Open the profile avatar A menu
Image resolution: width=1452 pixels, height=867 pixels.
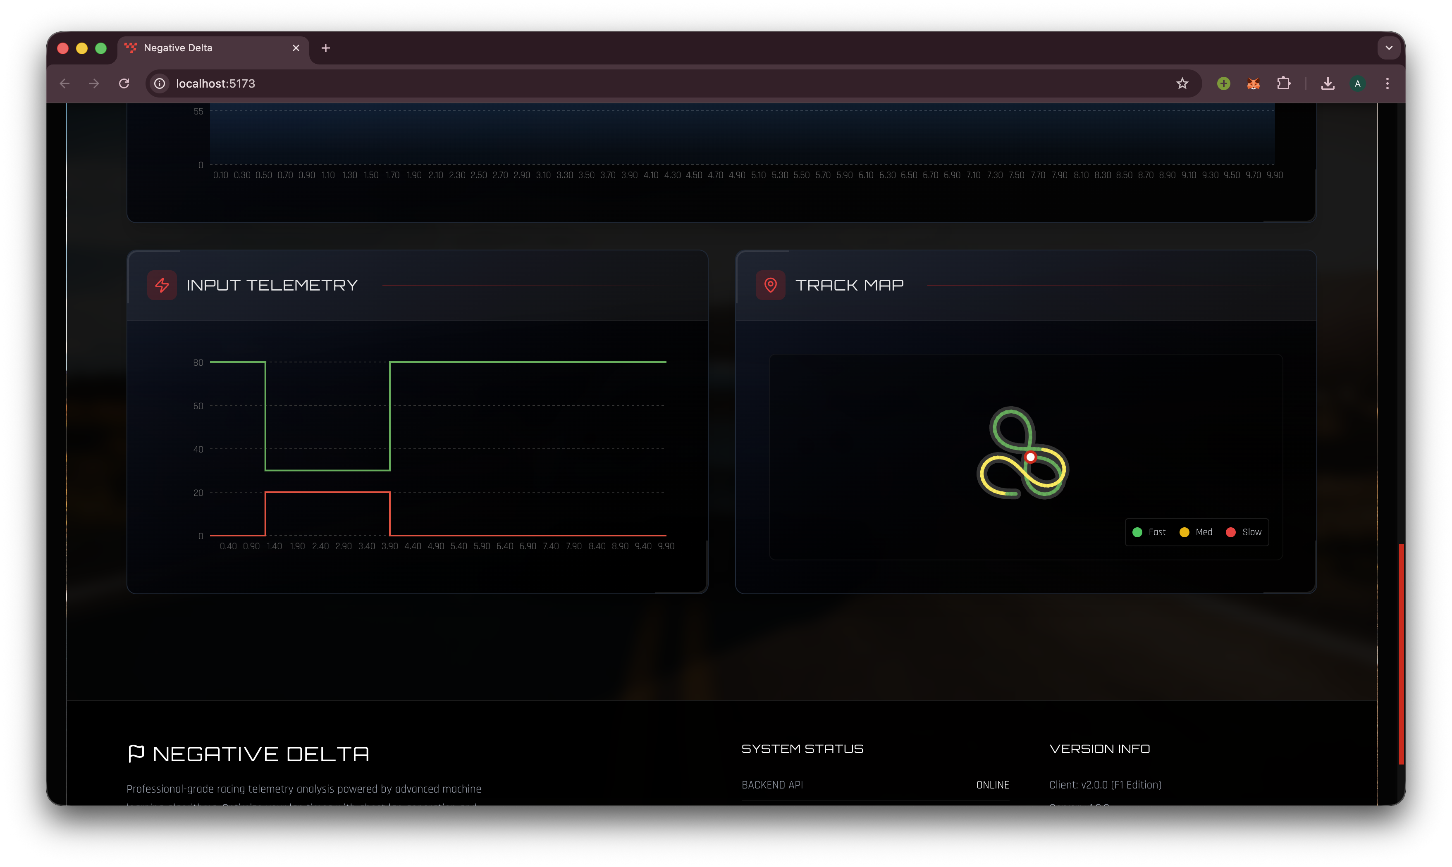click(x=1357, y=83)
